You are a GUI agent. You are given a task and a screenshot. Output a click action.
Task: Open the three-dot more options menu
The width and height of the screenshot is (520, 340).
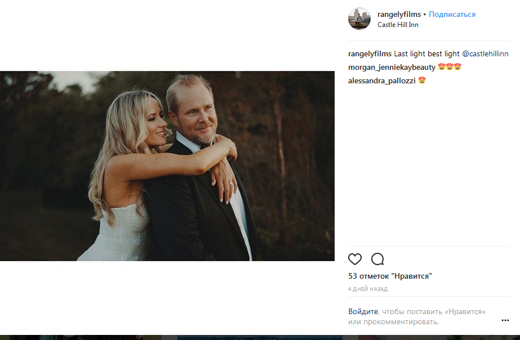click(x=505, y=320)
